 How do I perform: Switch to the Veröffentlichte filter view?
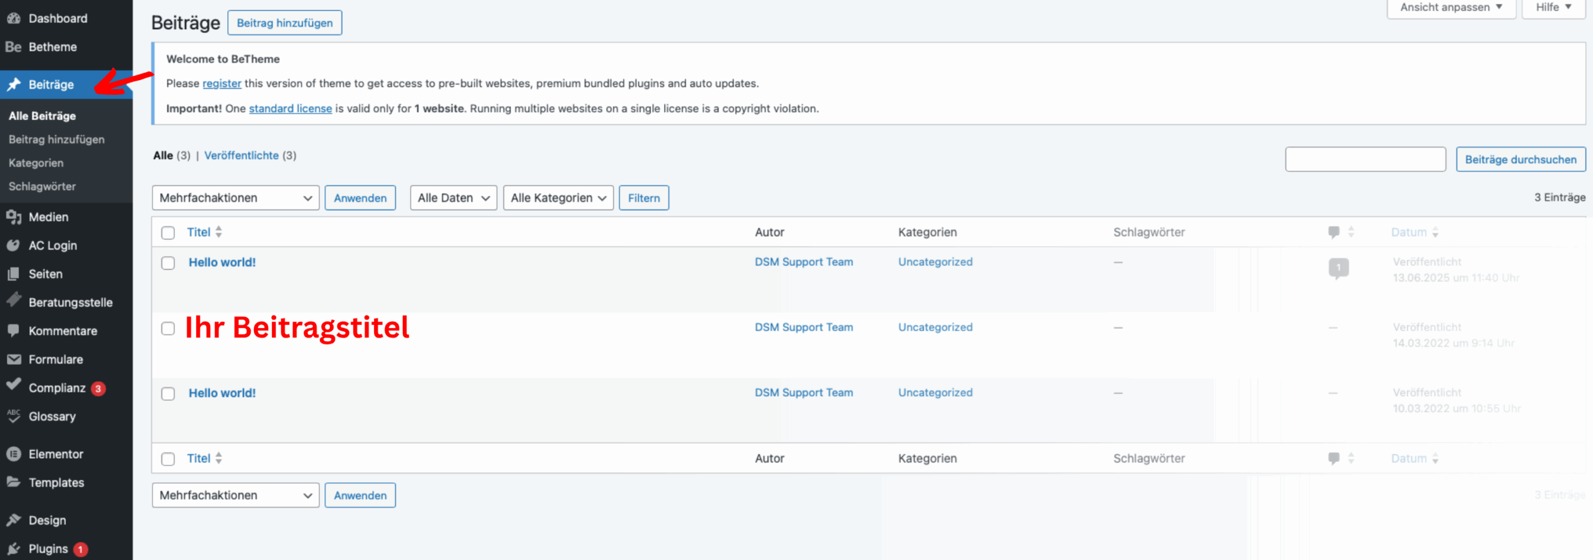(x=241, y=155)
